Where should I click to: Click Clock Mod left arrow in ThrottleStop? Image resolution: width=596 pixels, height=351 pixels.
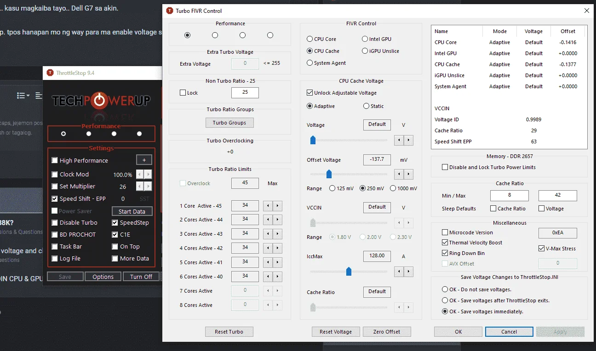click(x=140, y=175)
